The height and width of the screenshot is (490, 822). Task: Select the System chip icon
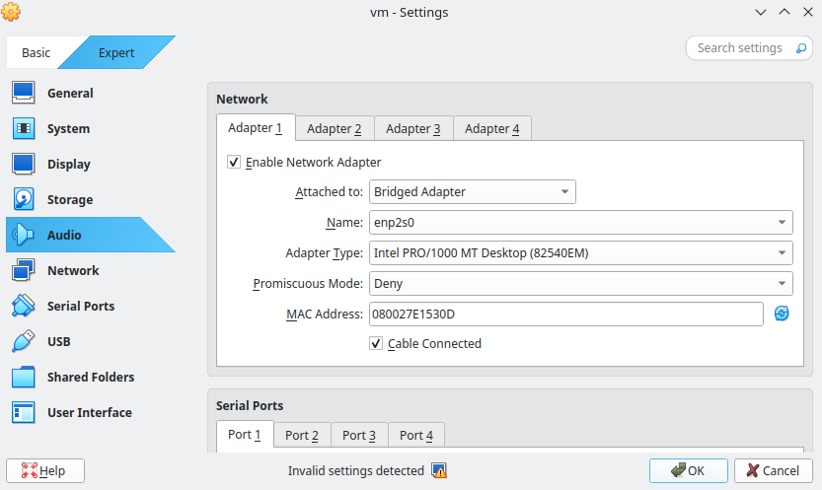click(24, 128)
